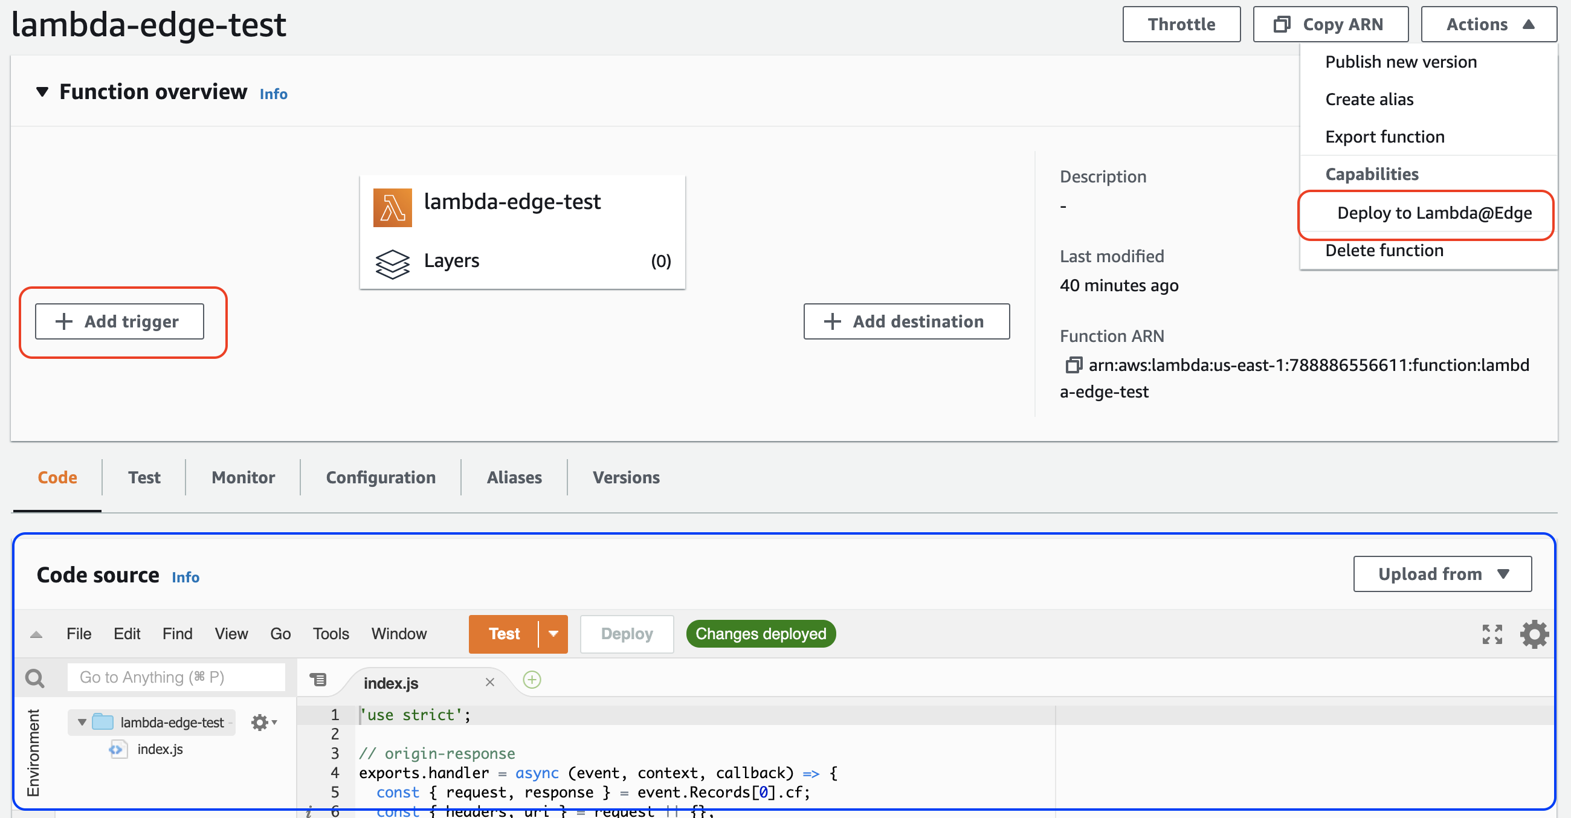Click the tab list icon left of index.js
This screenshot has height=818, width=1571.
point(318,679)
